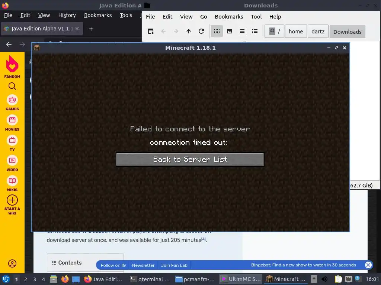Dismiss the blue Fandom banner

click(x=368, y=265)
